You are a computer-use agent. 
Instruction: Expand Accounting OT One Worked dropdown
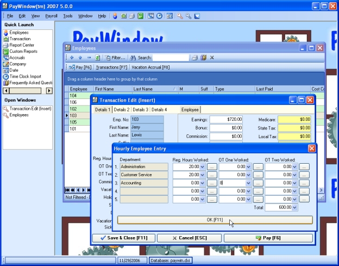point(248,183)
